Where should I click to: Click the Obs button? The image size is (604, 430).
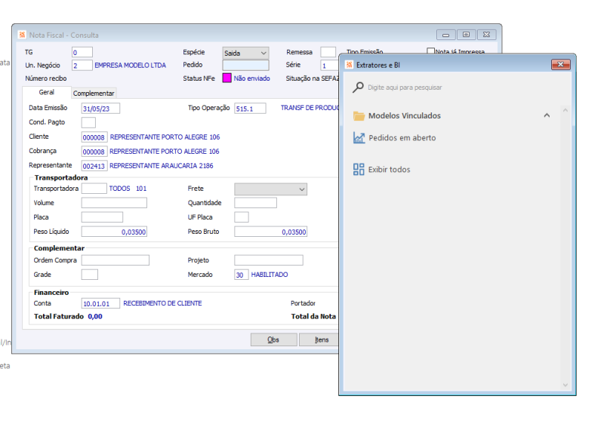273,339
